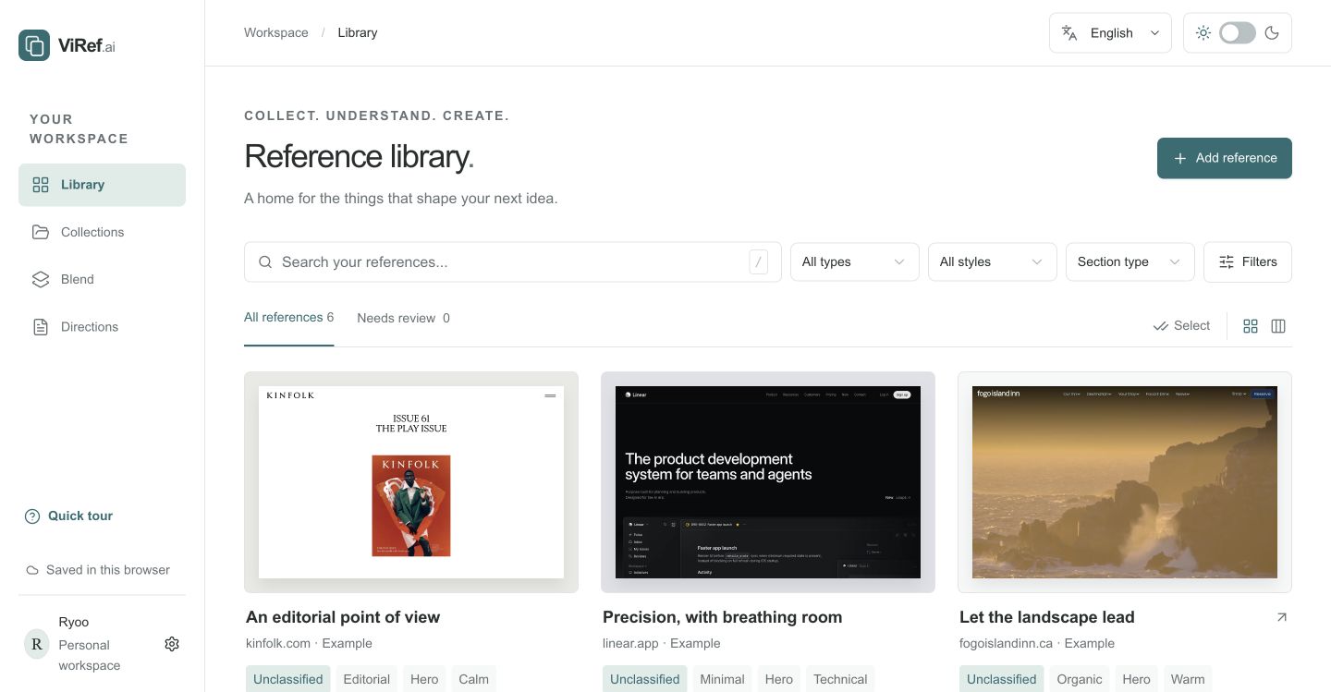Click the ViRef.ai logo icon
The width and height of the screenshot is (1331, 692).
34,45
